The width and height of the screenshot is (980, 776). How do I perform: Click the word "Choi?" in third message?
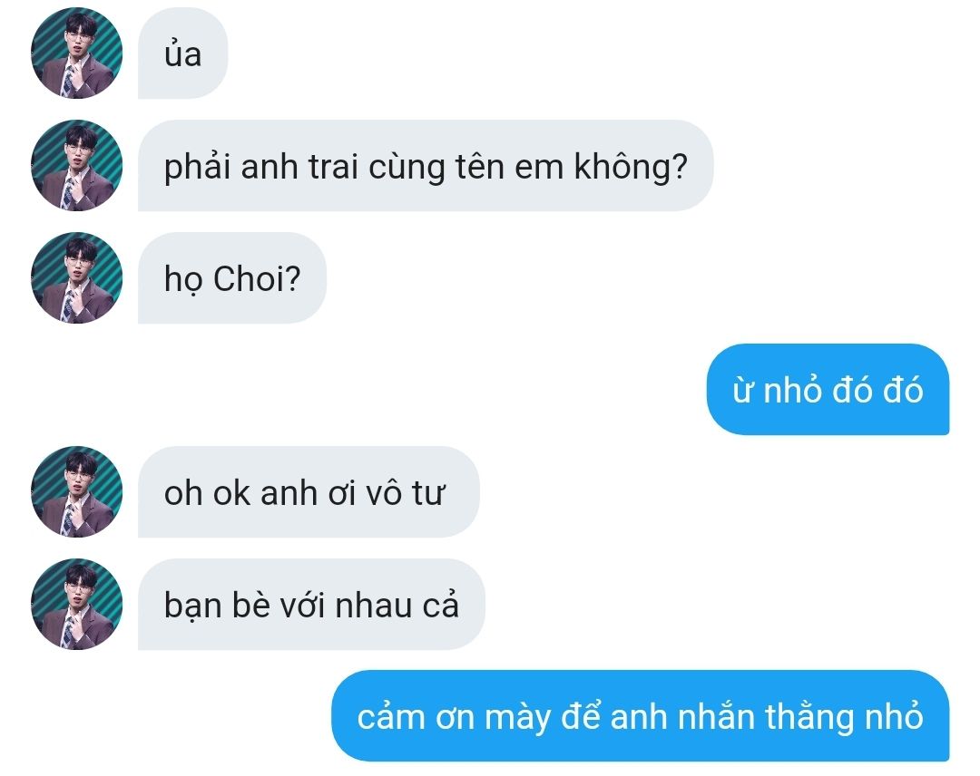(257, 278)
